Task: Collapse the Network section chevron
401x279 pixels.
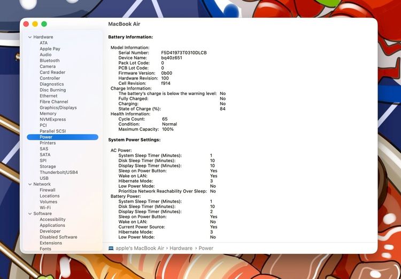Action: (30, 184)
